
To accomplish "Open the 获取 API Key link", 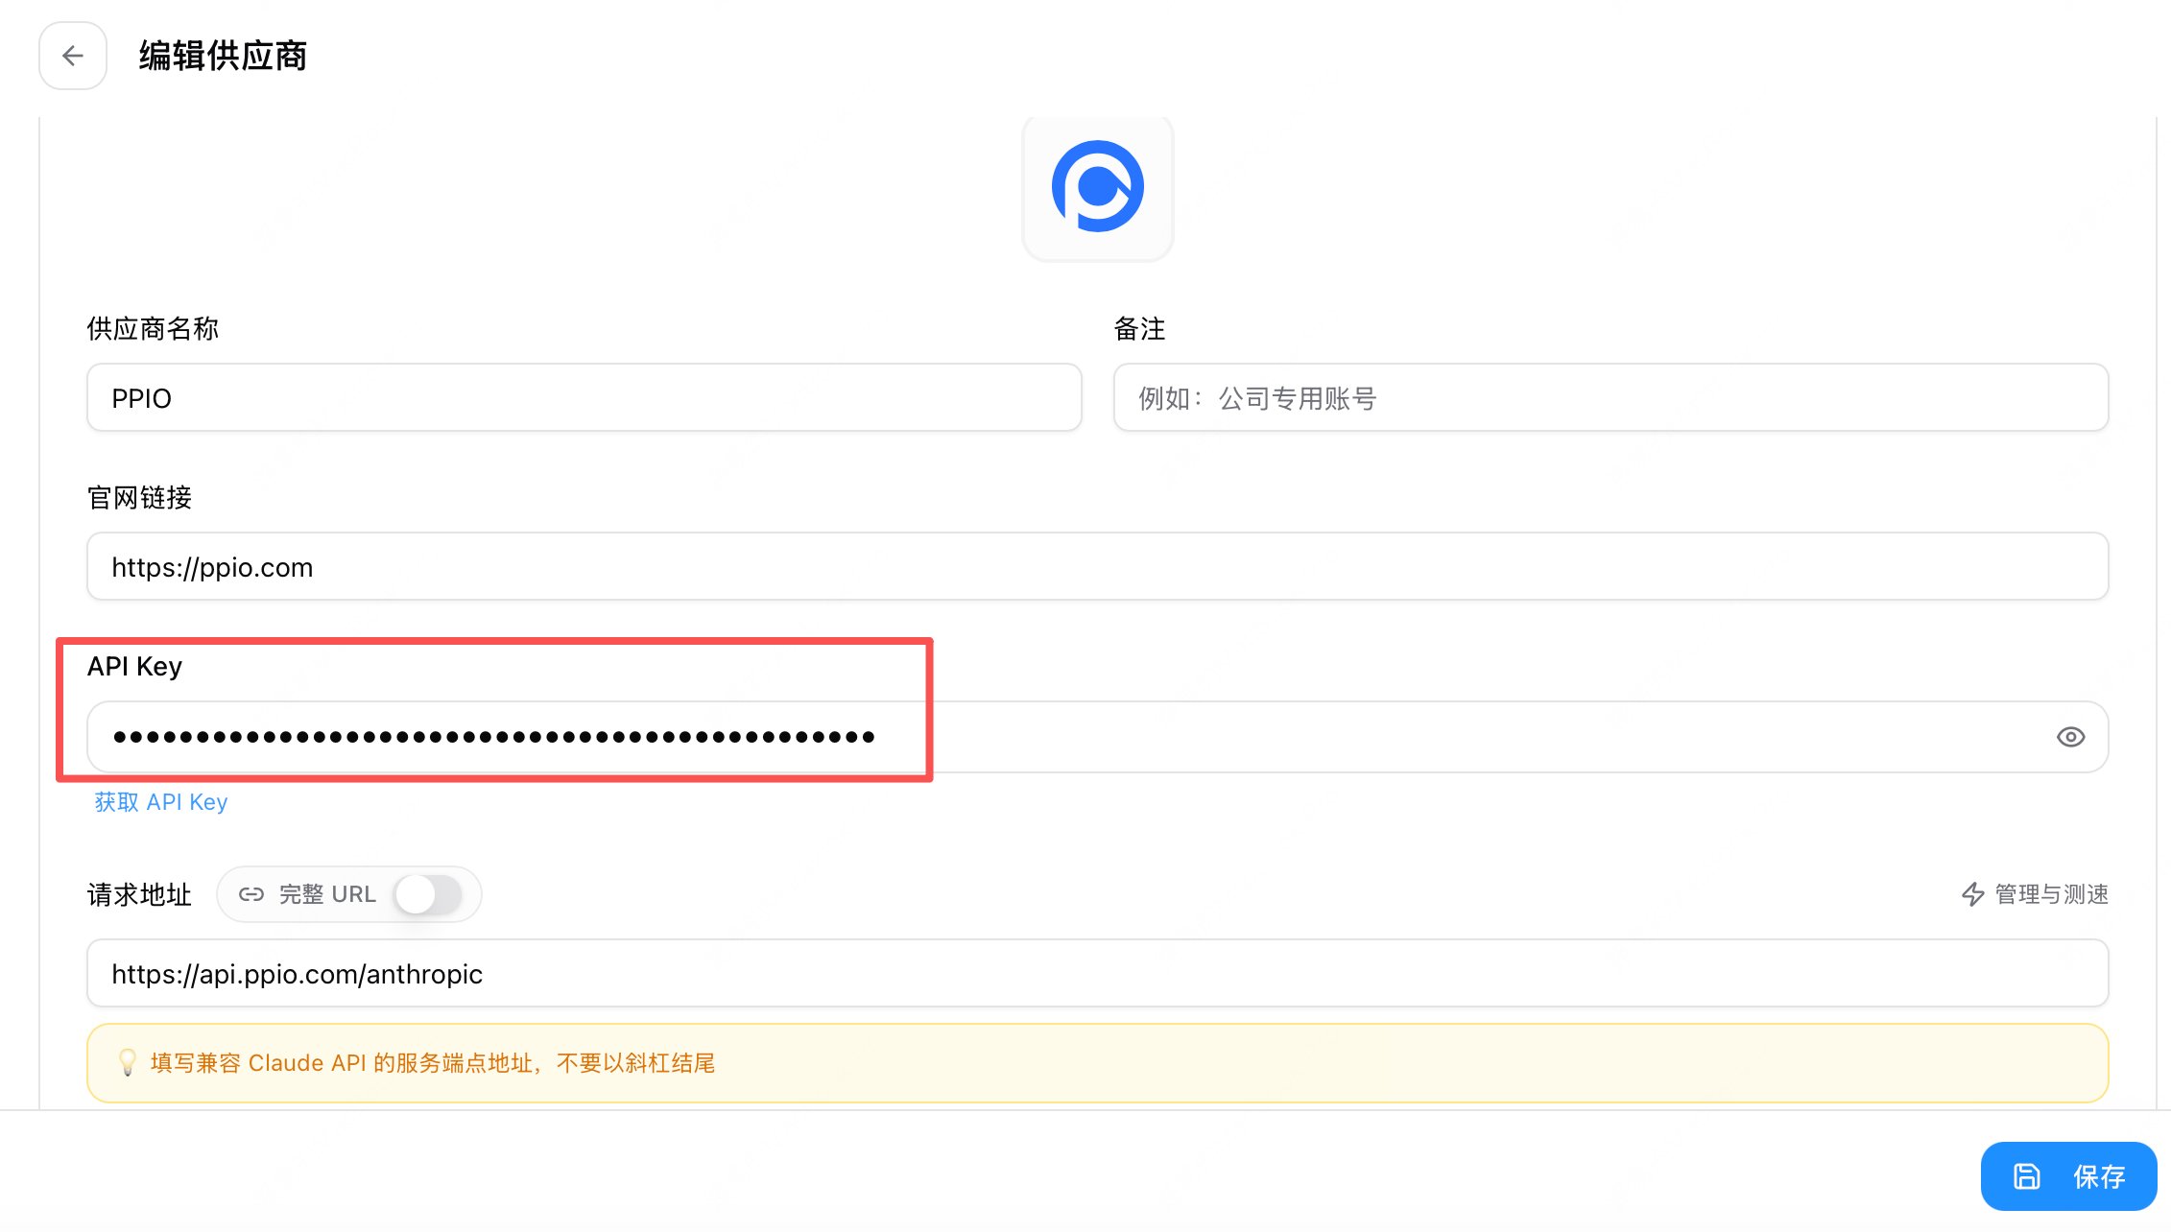I will tap(161, 802).
